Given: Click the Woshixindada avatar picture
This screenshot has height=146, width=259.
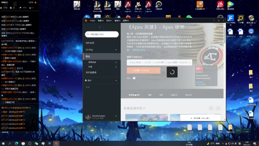Looking at the screenshot, I should click(88, 117).
